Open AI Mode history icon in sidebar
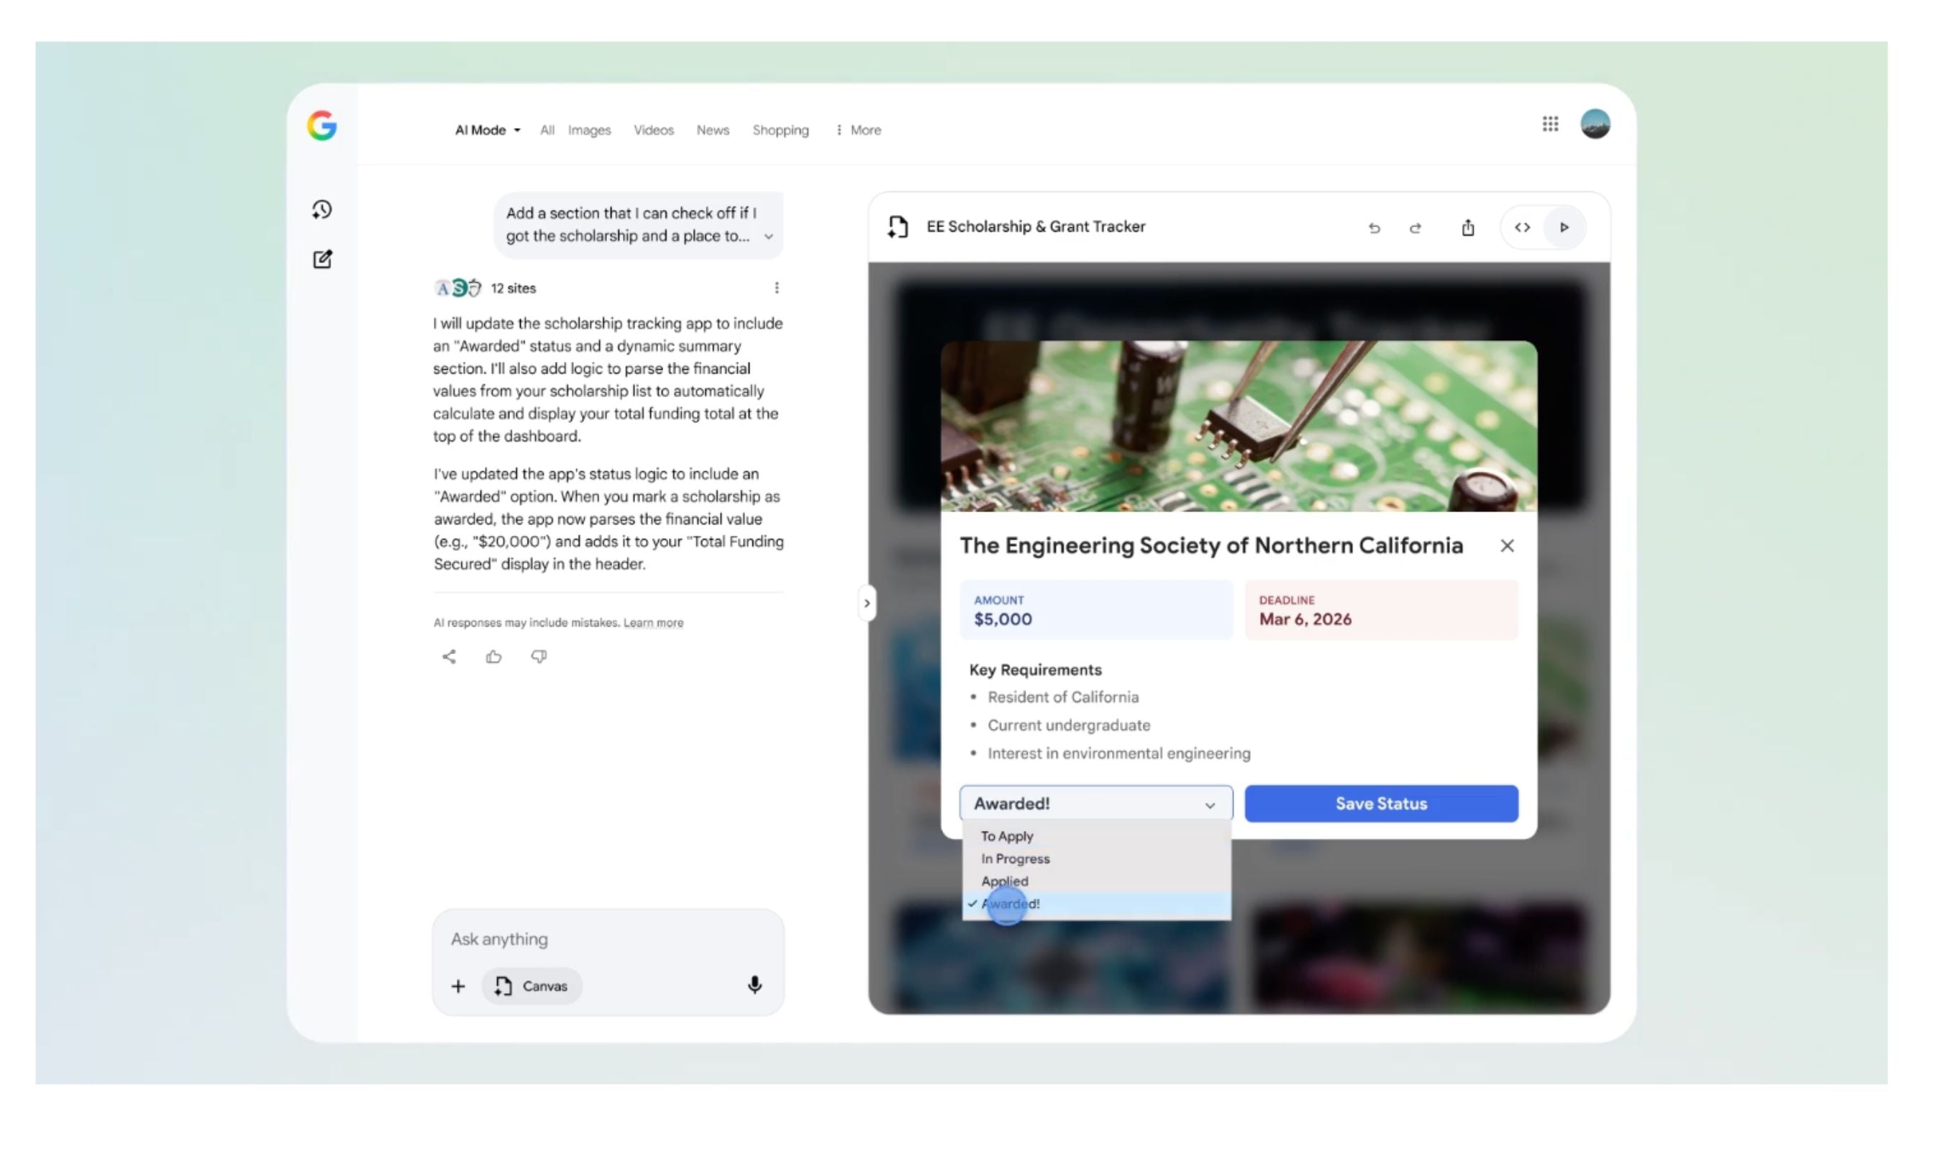Screen dimensions: 1942x1151 pos(322,209)
